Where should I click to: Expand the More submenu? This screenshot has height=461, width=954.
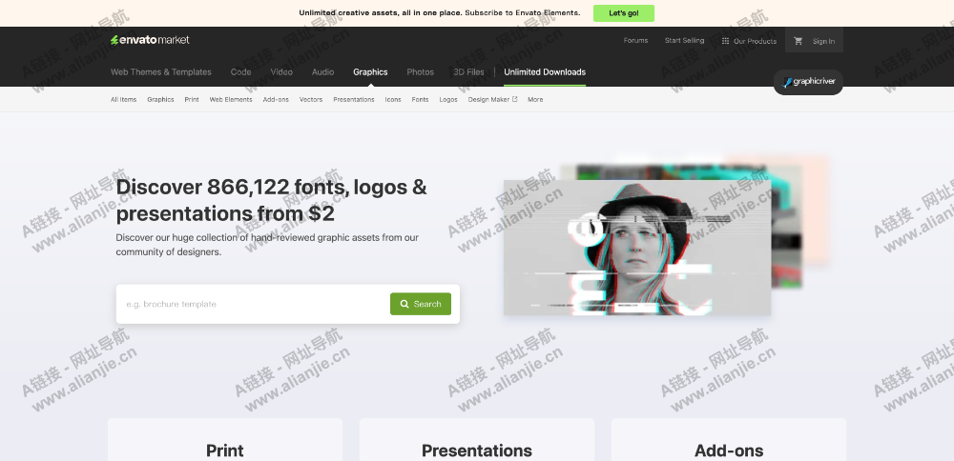[535, 100]
